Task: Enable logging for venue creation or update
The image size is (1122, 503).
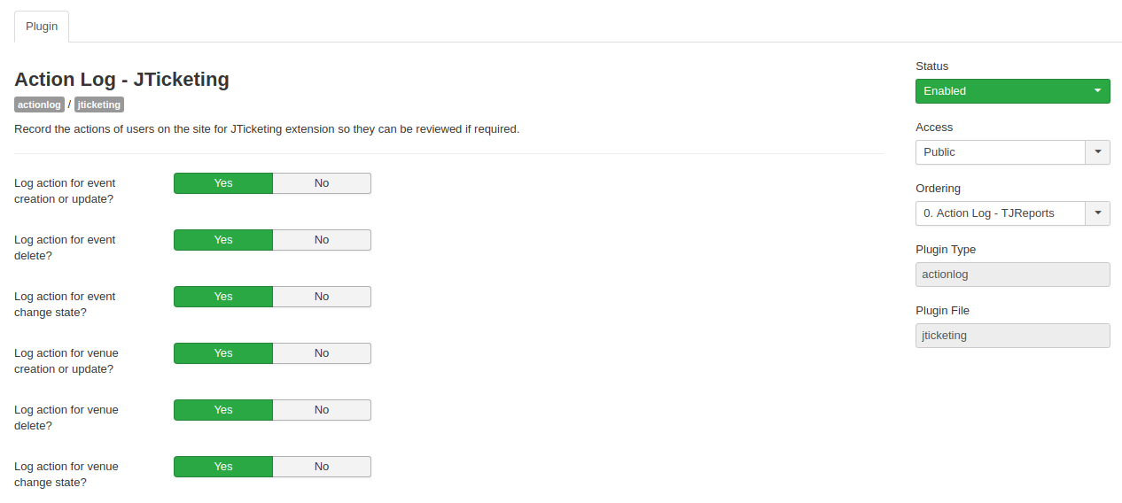Action: coord(223,353)
